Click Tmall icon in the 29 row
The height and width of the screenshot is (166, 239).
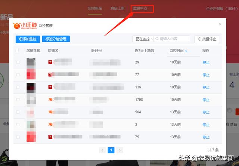50,62
